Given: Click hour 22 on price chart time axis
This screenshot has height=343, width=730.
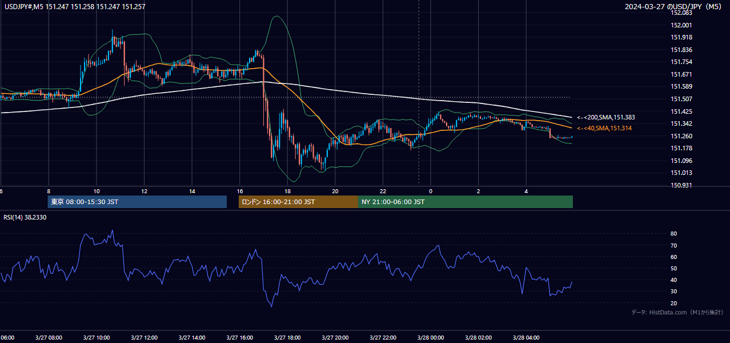Looking at the screenshot, I should click(x=383, y=191).
